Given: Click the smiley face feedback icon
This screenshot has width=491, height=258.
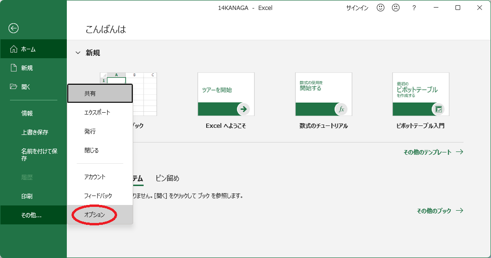Looking at the screenshot, I should (x=381, y=8).
